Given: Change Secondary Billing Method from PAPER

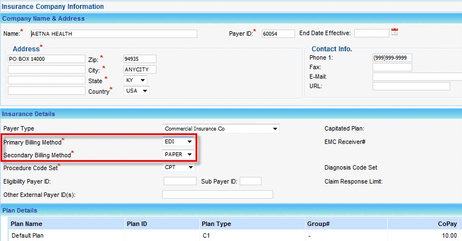Looking at the screenshot, I should coord(179,154).
